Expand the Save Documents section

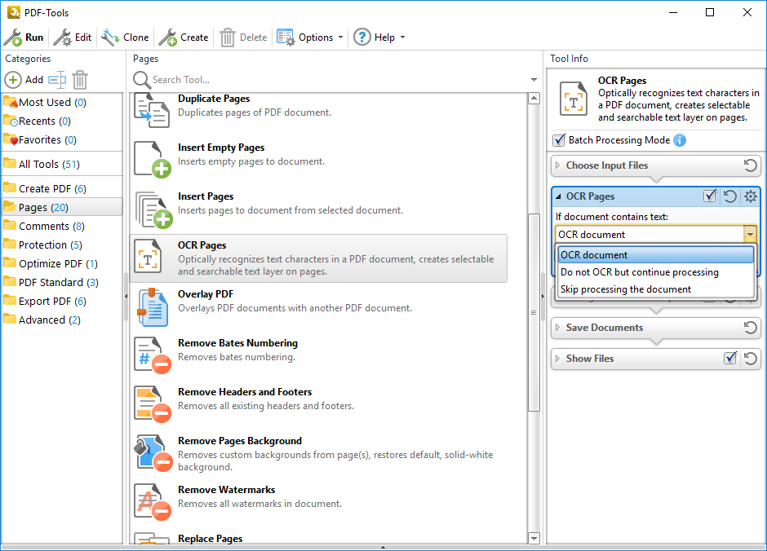click(604, 328)
